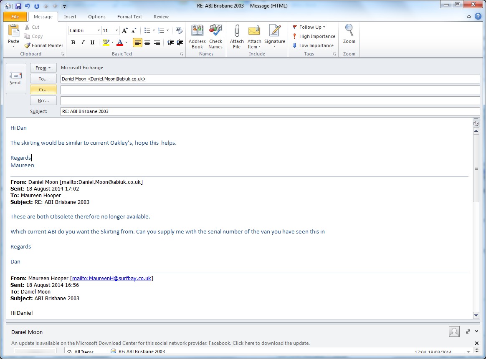Expand the Paste options arrow

(13, 46)
